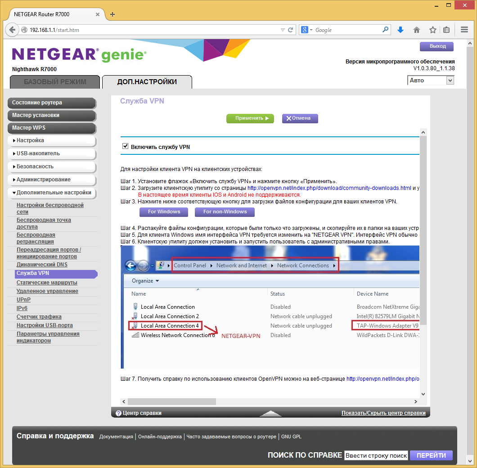Open URL history dropdown arrow
477x468 pixels.
[x=283, y=30]
